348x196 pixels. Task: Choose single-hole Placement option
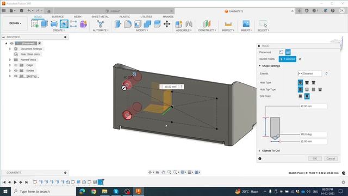click(281, 52)
